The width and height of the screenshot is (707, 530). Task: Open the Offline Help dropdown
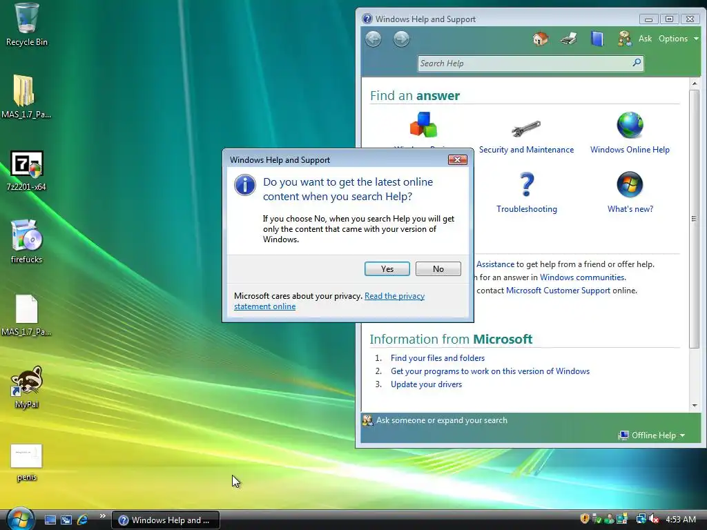tap(652, 435)
